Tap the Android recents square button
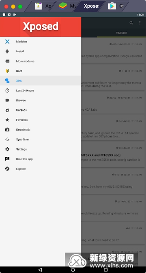This screenshot has width=146, height=273. pos(106,270)
